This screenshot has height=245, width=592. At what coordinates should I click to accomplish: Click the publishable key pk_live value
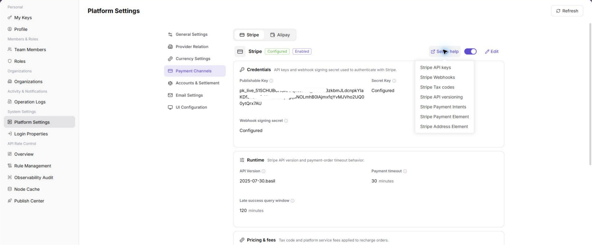point(302,97)
